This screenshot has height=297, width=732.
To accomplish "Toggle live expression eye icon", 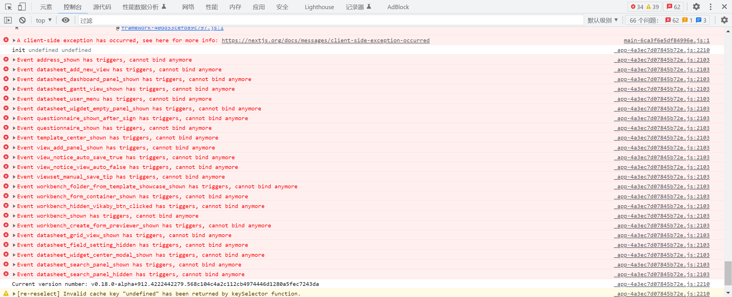I will pos(65,20).
